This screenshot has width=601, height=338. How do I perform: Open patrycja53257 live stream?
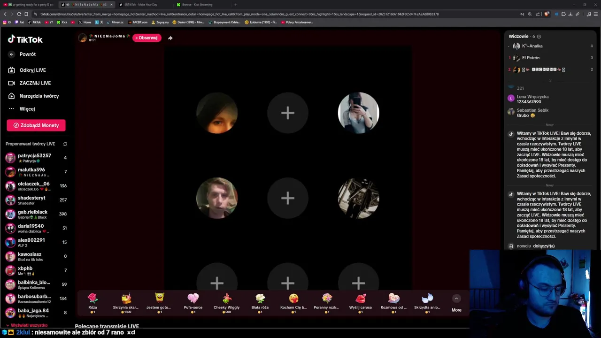coord(36,158)
